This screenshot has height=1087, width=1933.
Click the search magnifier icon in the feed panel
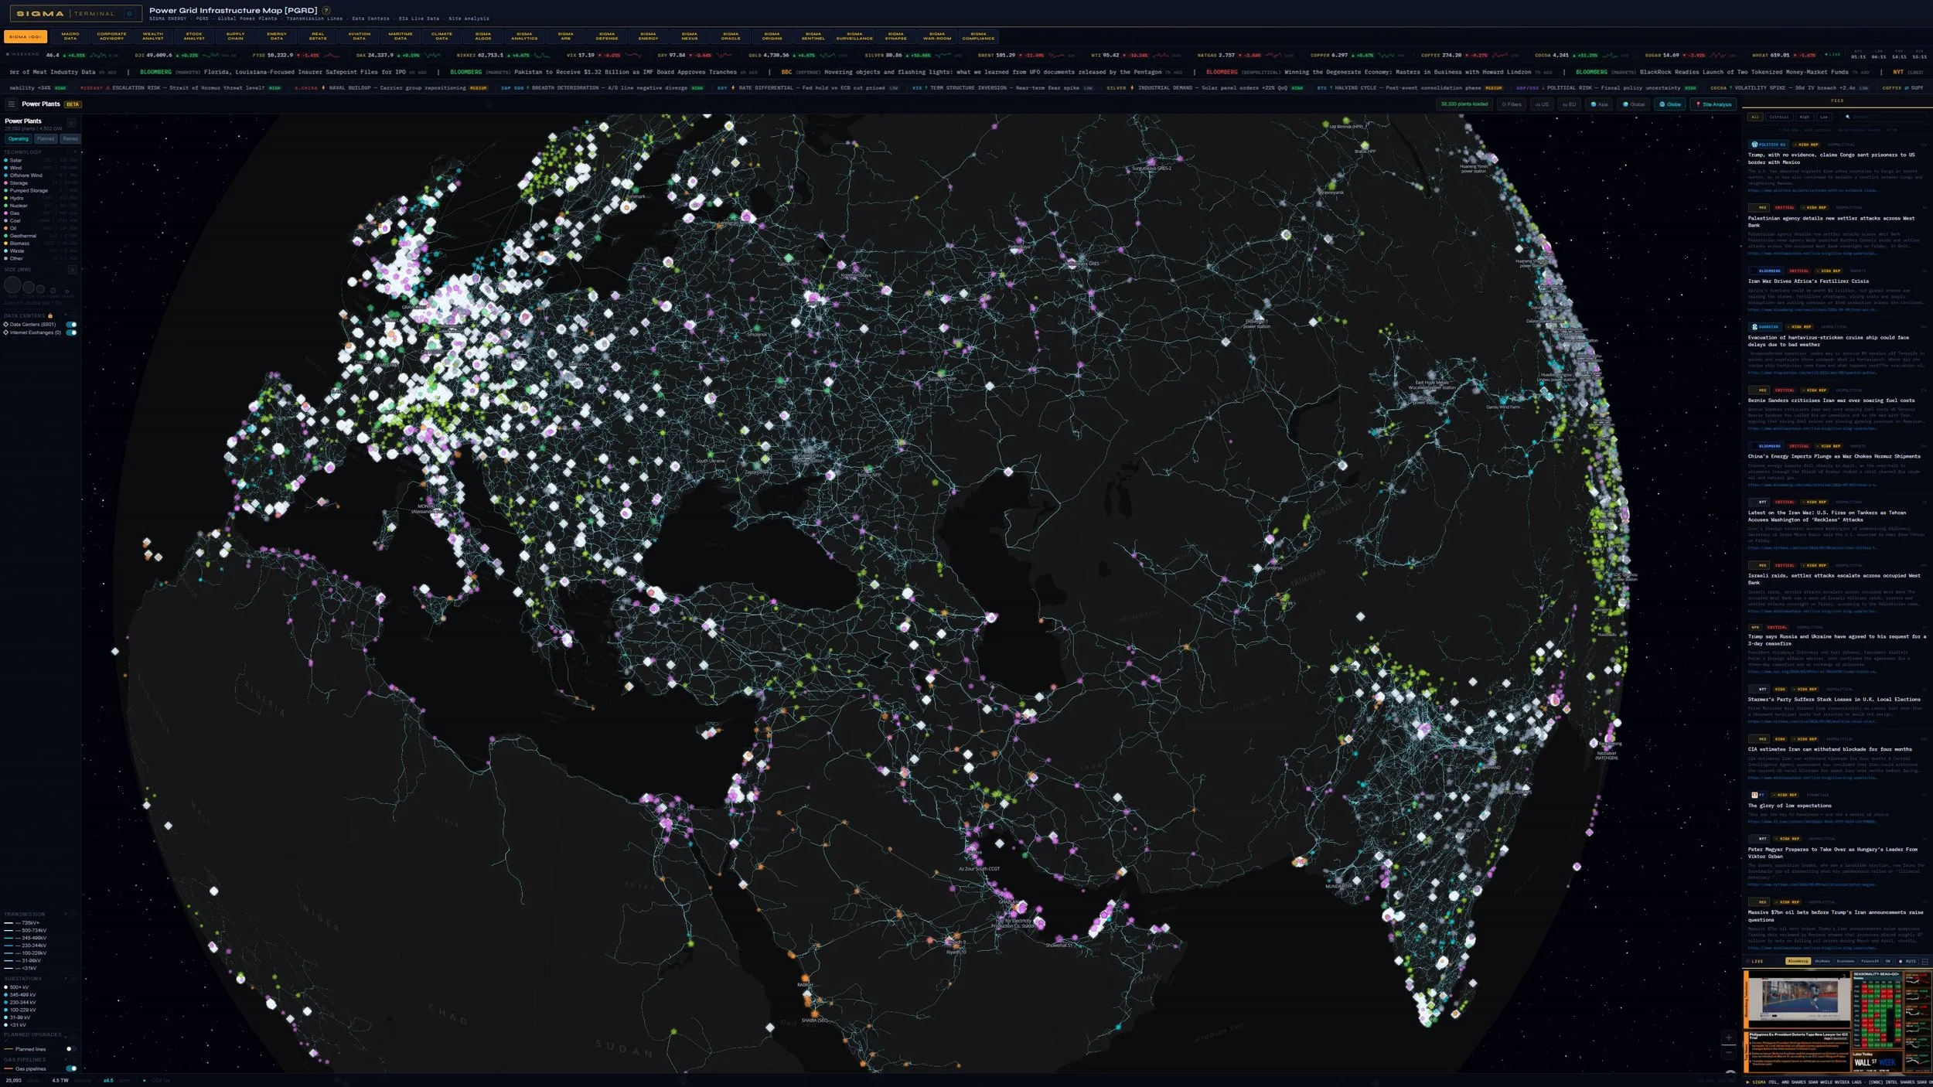pyautogui.click(x=1848, y=117)
